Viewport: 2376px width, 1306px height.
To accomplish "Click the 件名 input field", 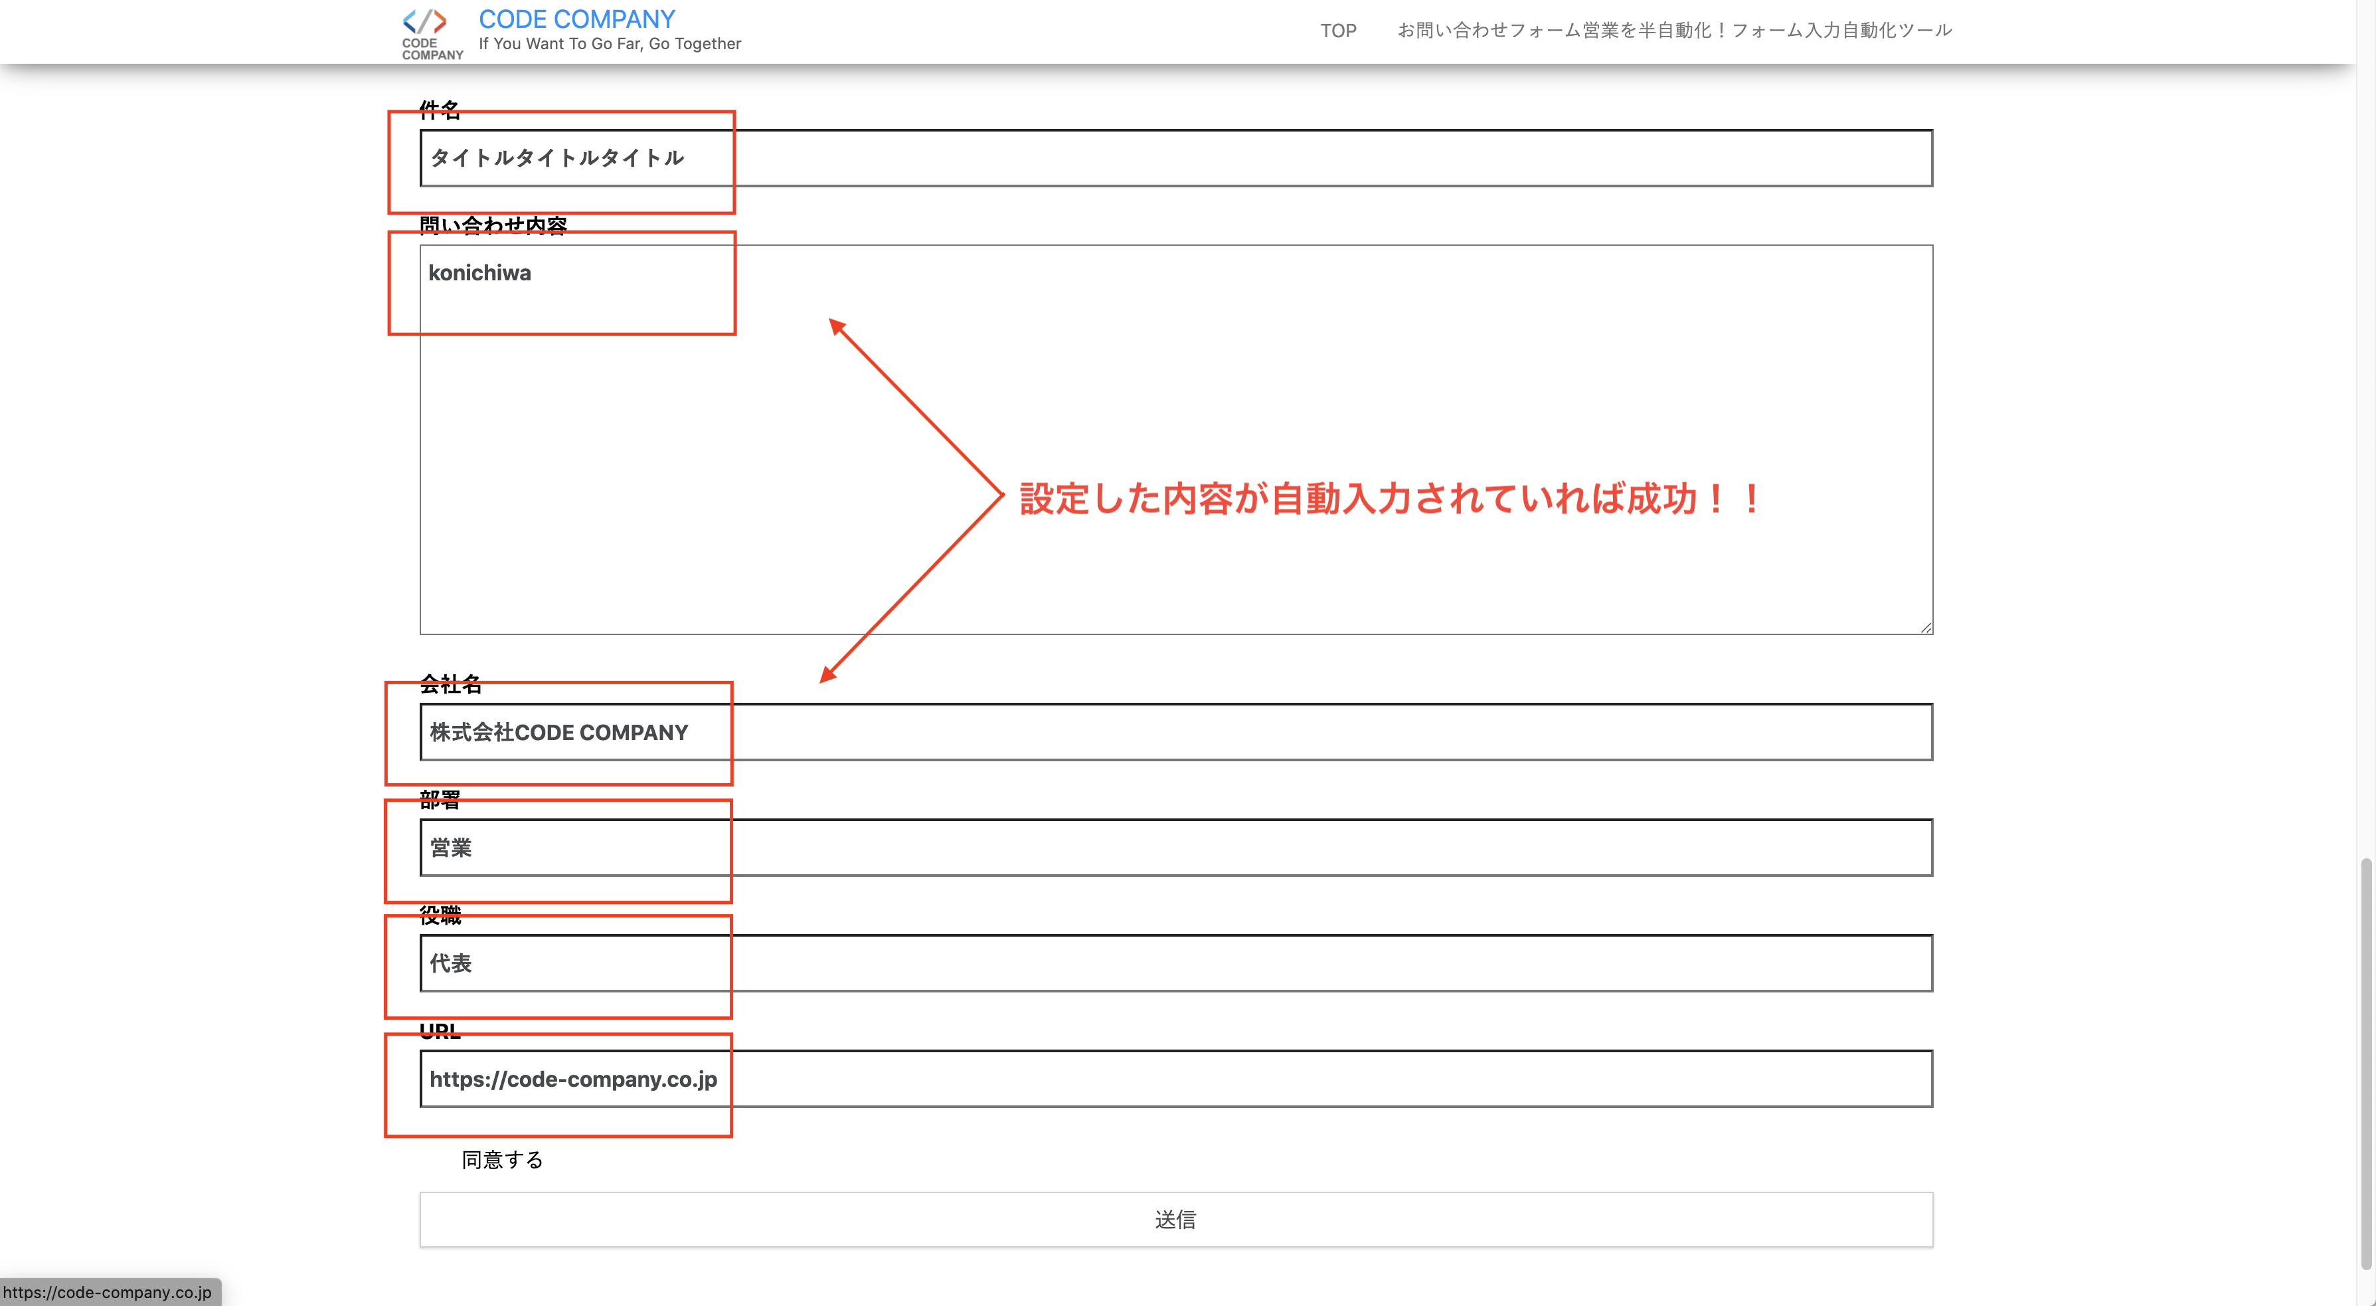I will click(1176, 158).
